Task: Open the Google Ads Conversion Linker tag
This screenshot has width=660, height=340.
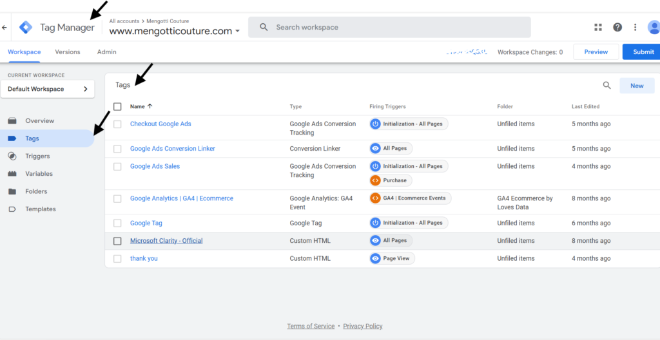Action: tap(173, 149)
